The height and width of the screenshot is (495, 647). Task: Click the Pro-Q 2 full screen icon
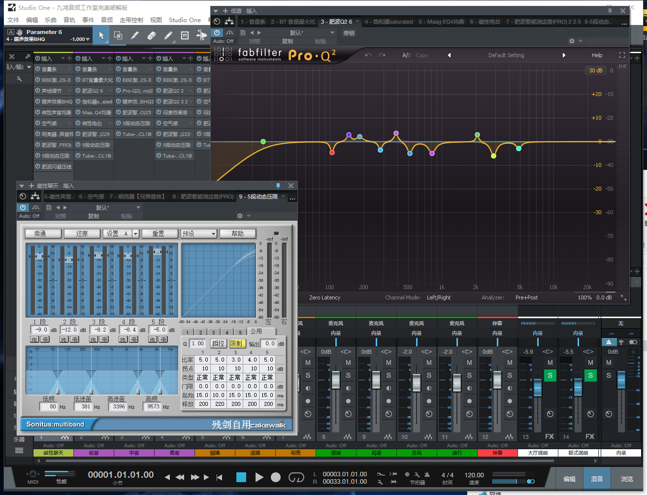(x=622, y=55)
